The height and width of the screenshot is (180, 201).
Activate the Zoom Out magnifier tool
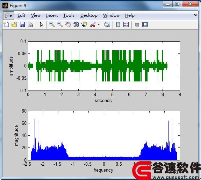tap(60, 24)
